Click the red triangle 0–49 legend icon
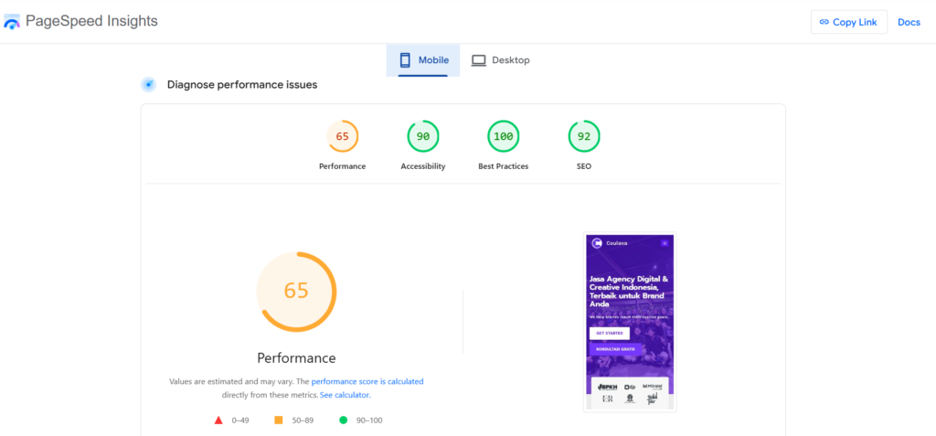936x436 pixels. click(x=218, y=420)
